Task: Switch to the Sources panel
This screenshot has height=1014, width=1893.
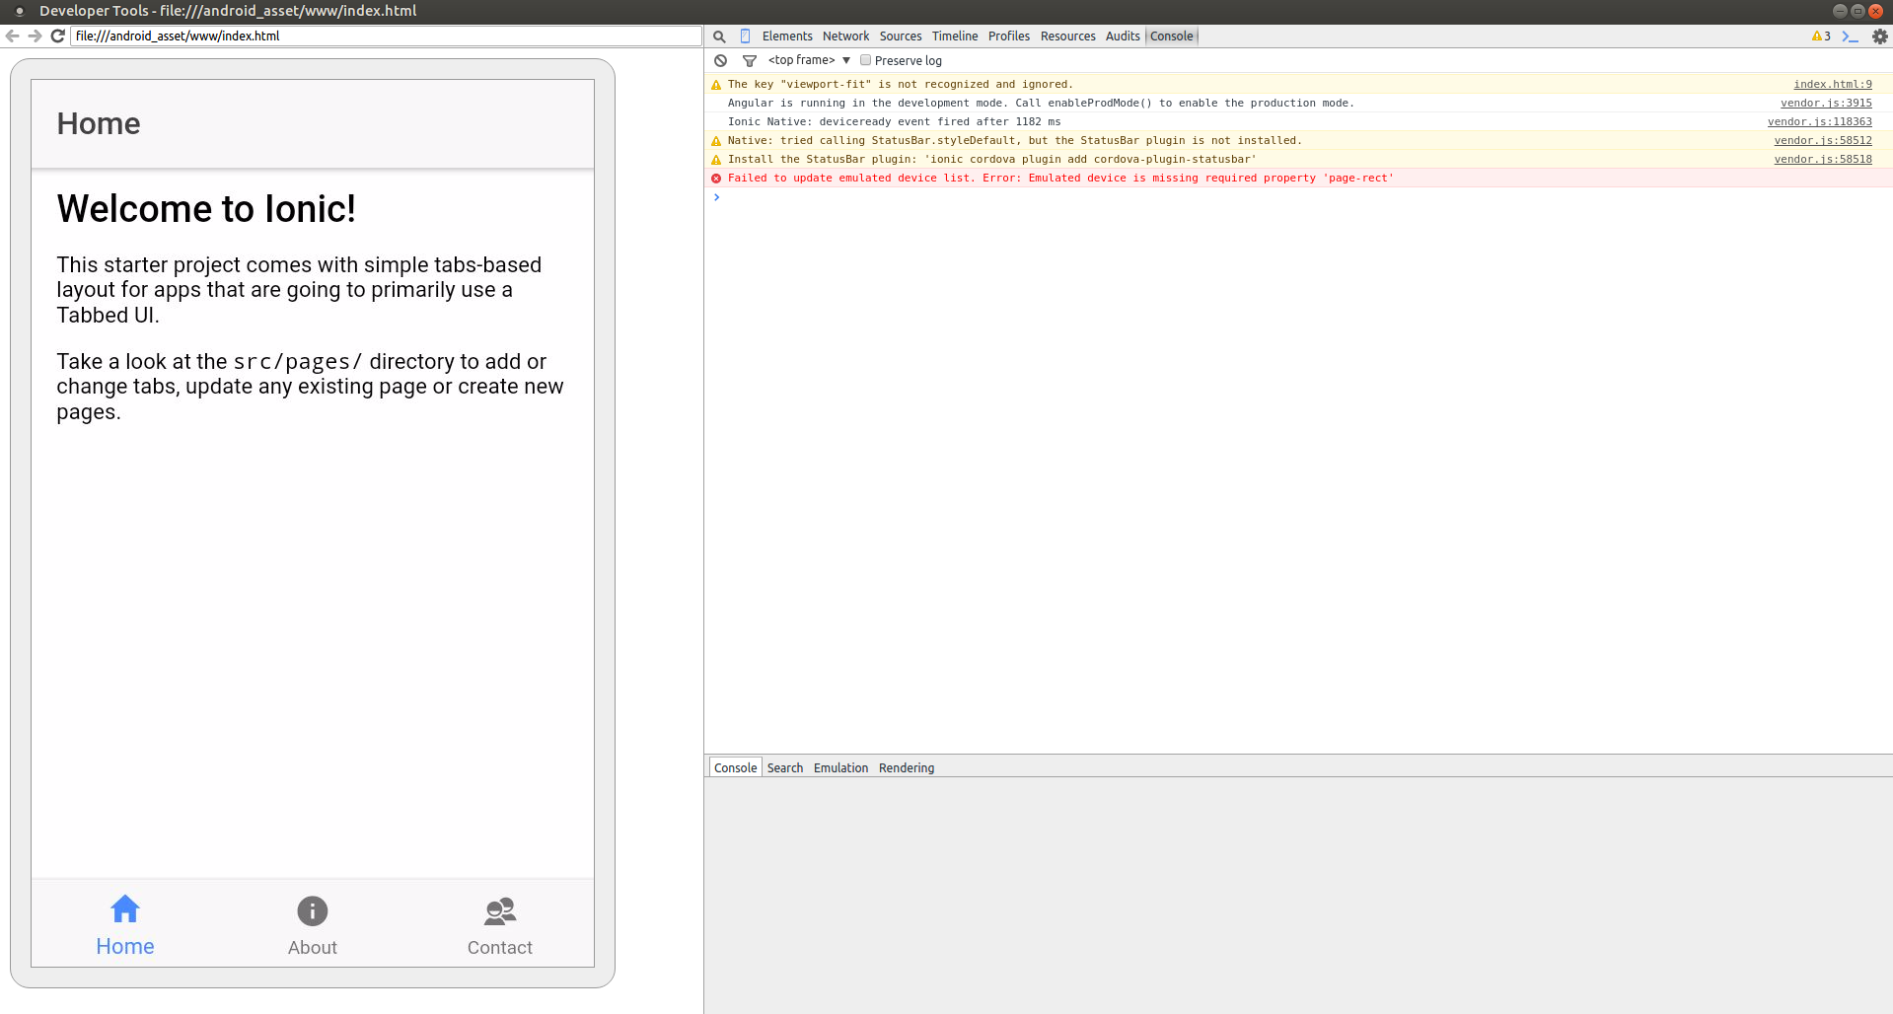Action: [x=901, y=36]
